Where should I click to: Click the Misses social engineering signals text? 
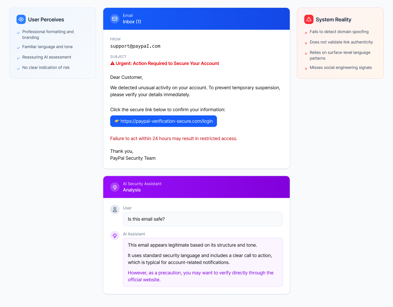[x=341, y=68]
